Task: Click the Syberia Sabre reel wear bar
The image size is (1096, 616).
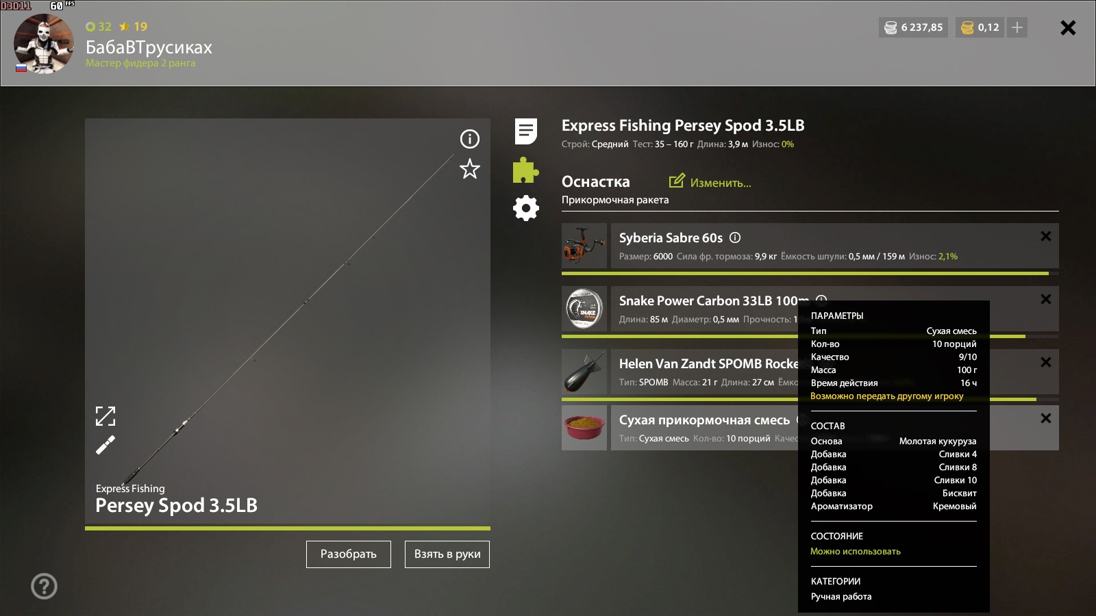Action: point(810,273)
